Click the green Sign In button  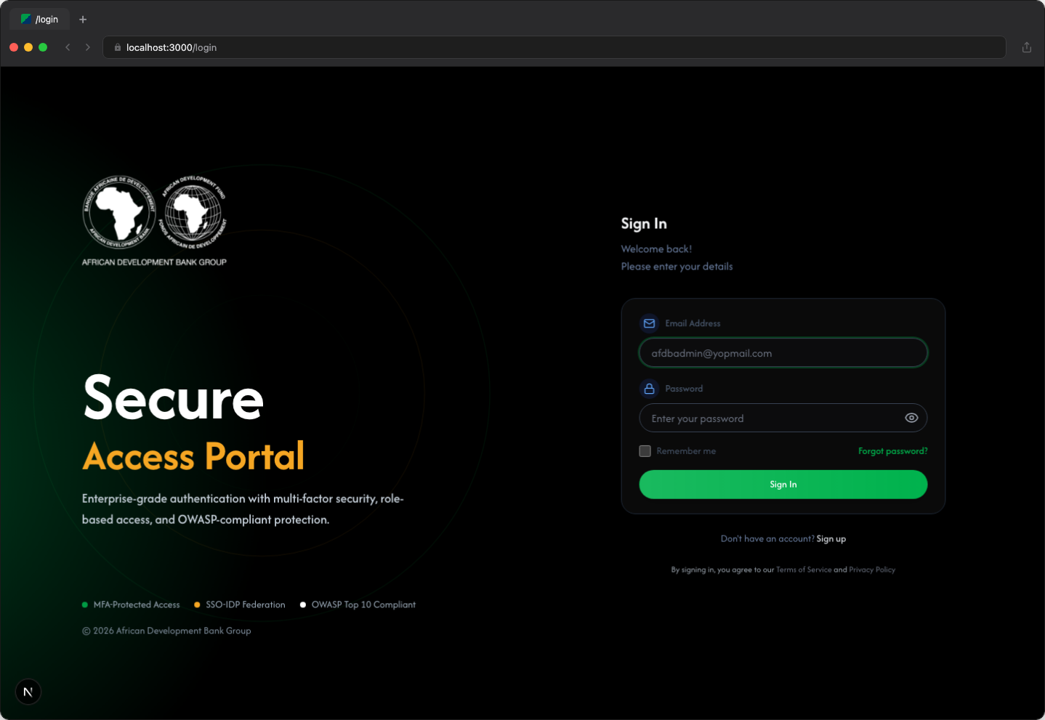point(783,485)
